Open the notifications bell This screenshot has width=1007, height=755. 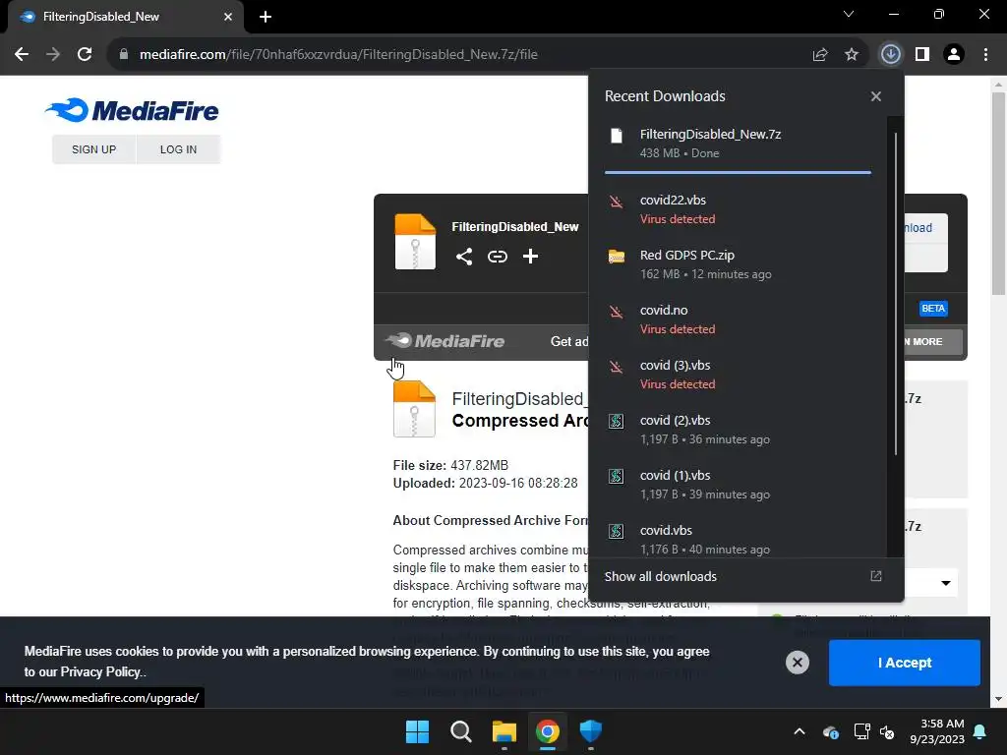[980, 731]
